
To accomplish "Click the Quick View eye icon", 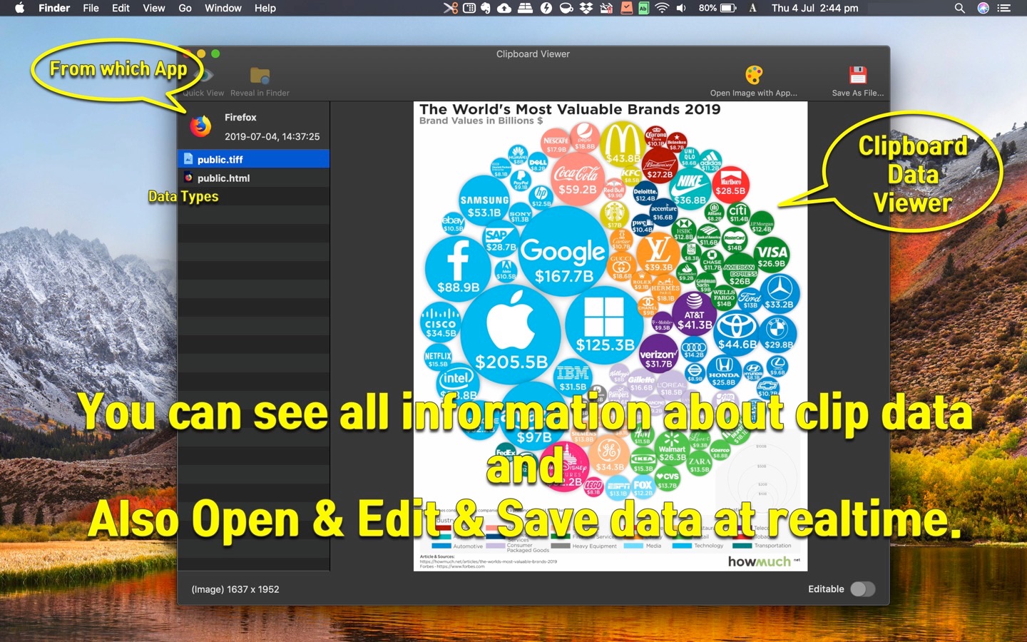I will click(205, 74).
